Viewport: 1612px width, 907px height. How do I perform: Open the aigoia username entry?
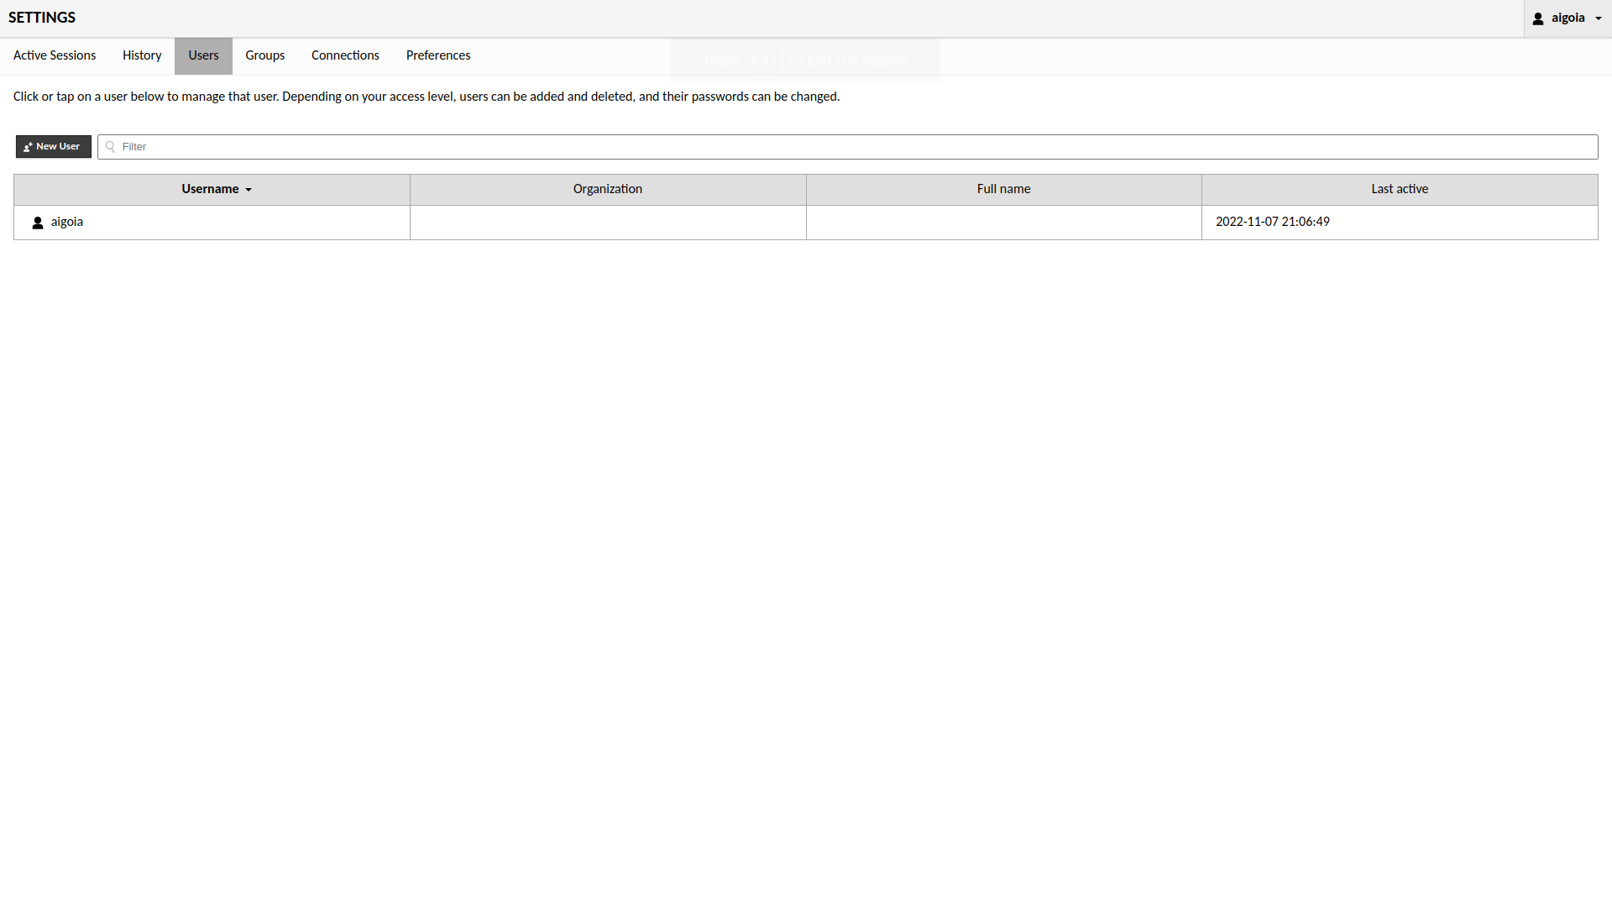(x=67, y=222)
